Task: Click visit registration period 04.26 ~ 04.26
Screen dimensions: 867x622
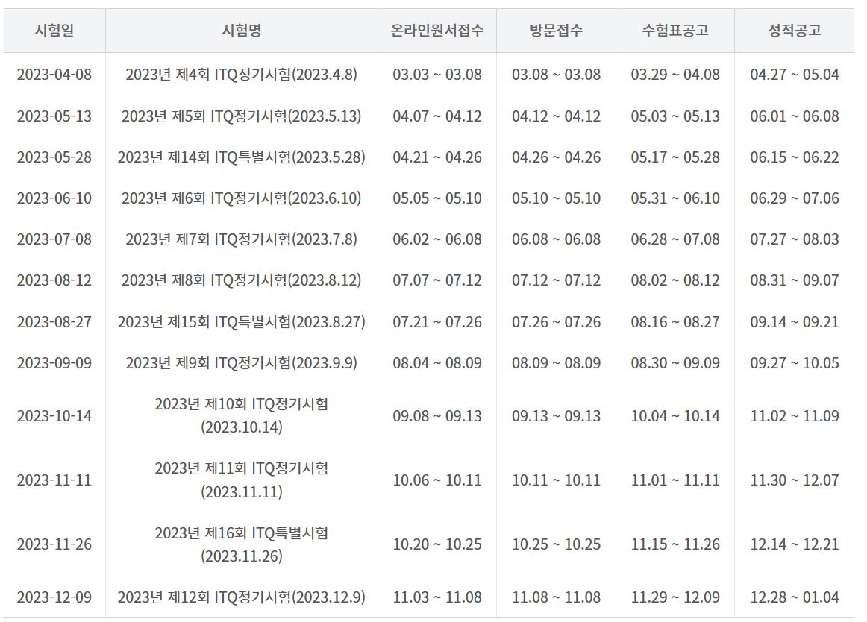Action: pyautogui.click(x=556, y=157)
